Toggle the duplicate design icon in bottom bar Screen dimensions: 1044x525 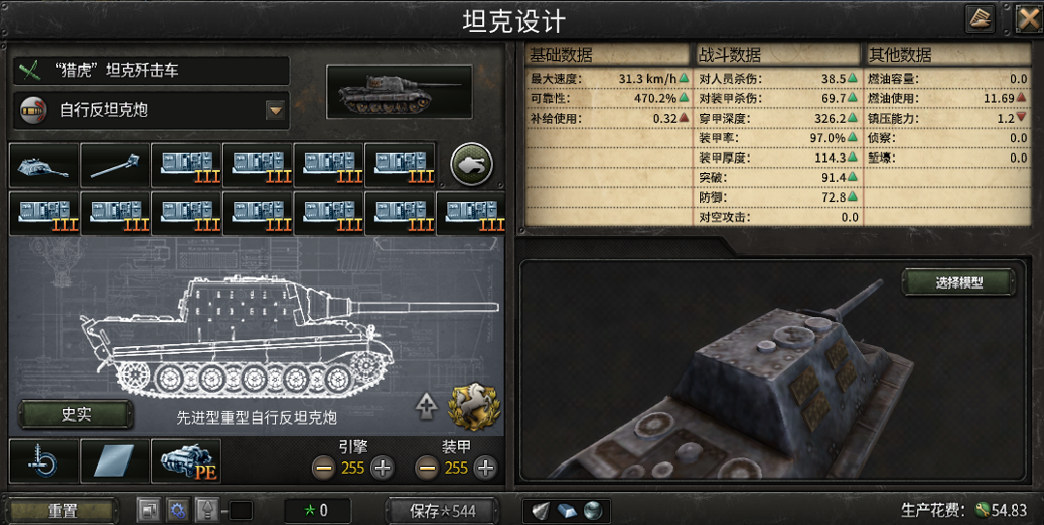tap(148, 510)
